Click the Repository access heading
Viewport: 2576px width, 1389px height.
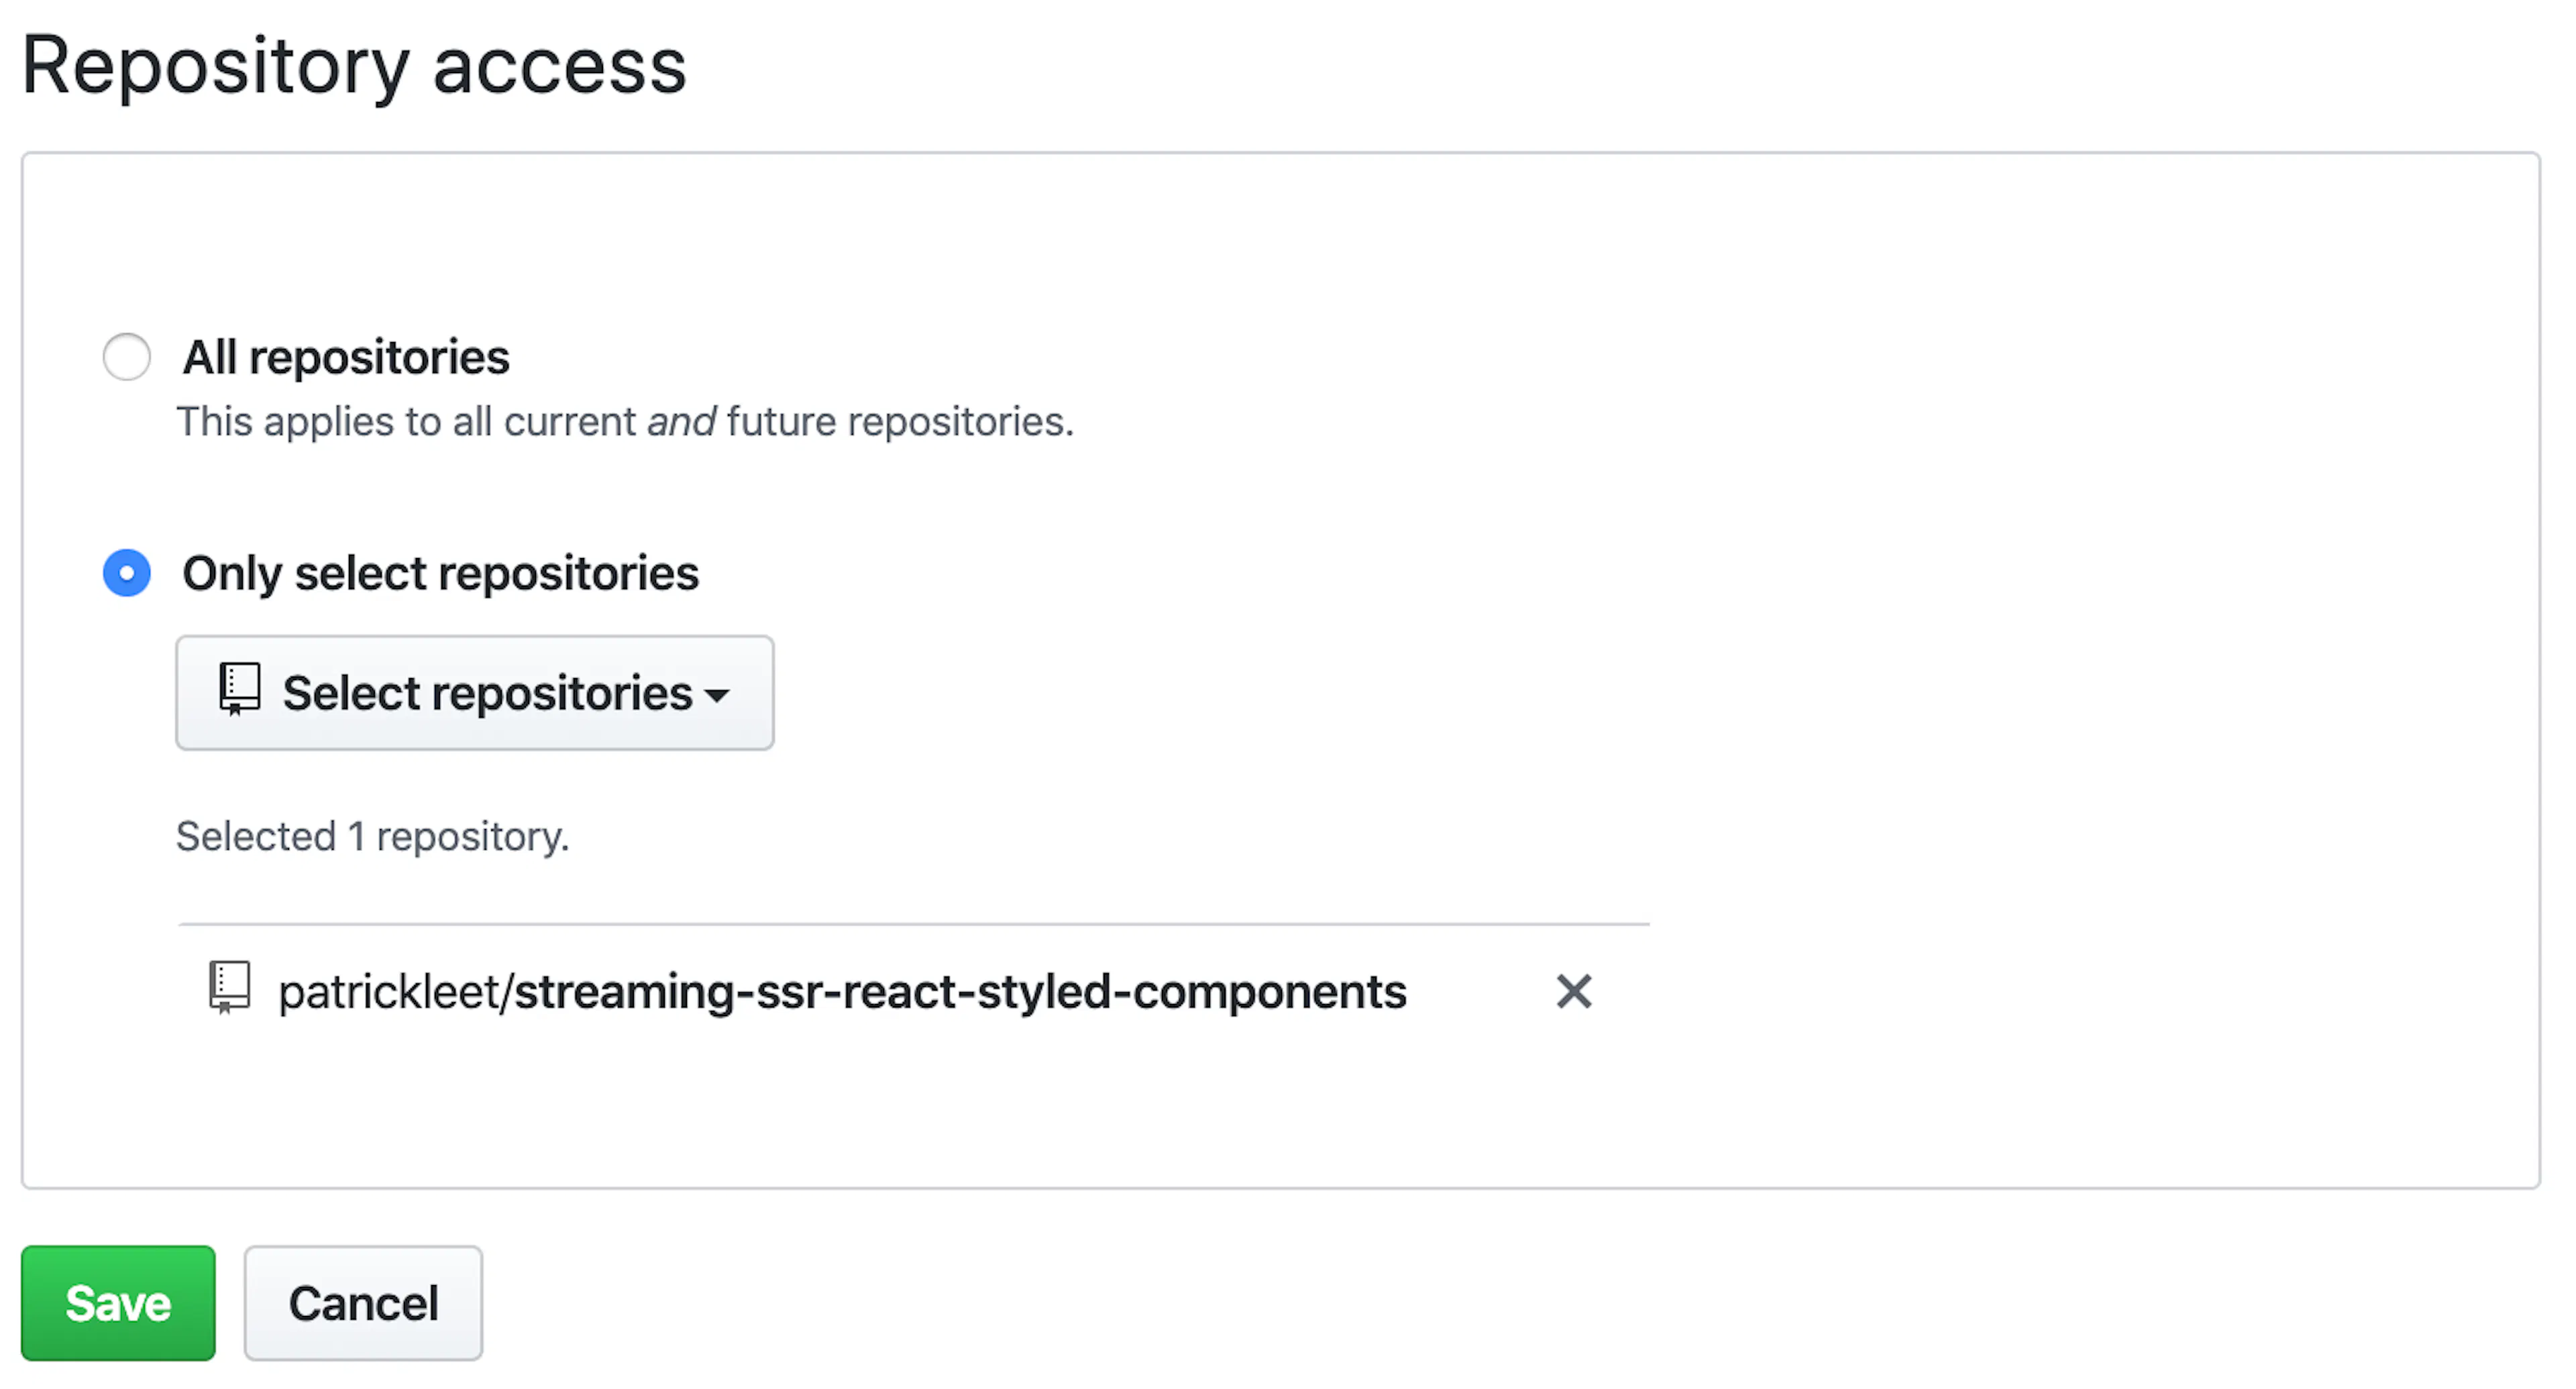click(x=354, y=66)
